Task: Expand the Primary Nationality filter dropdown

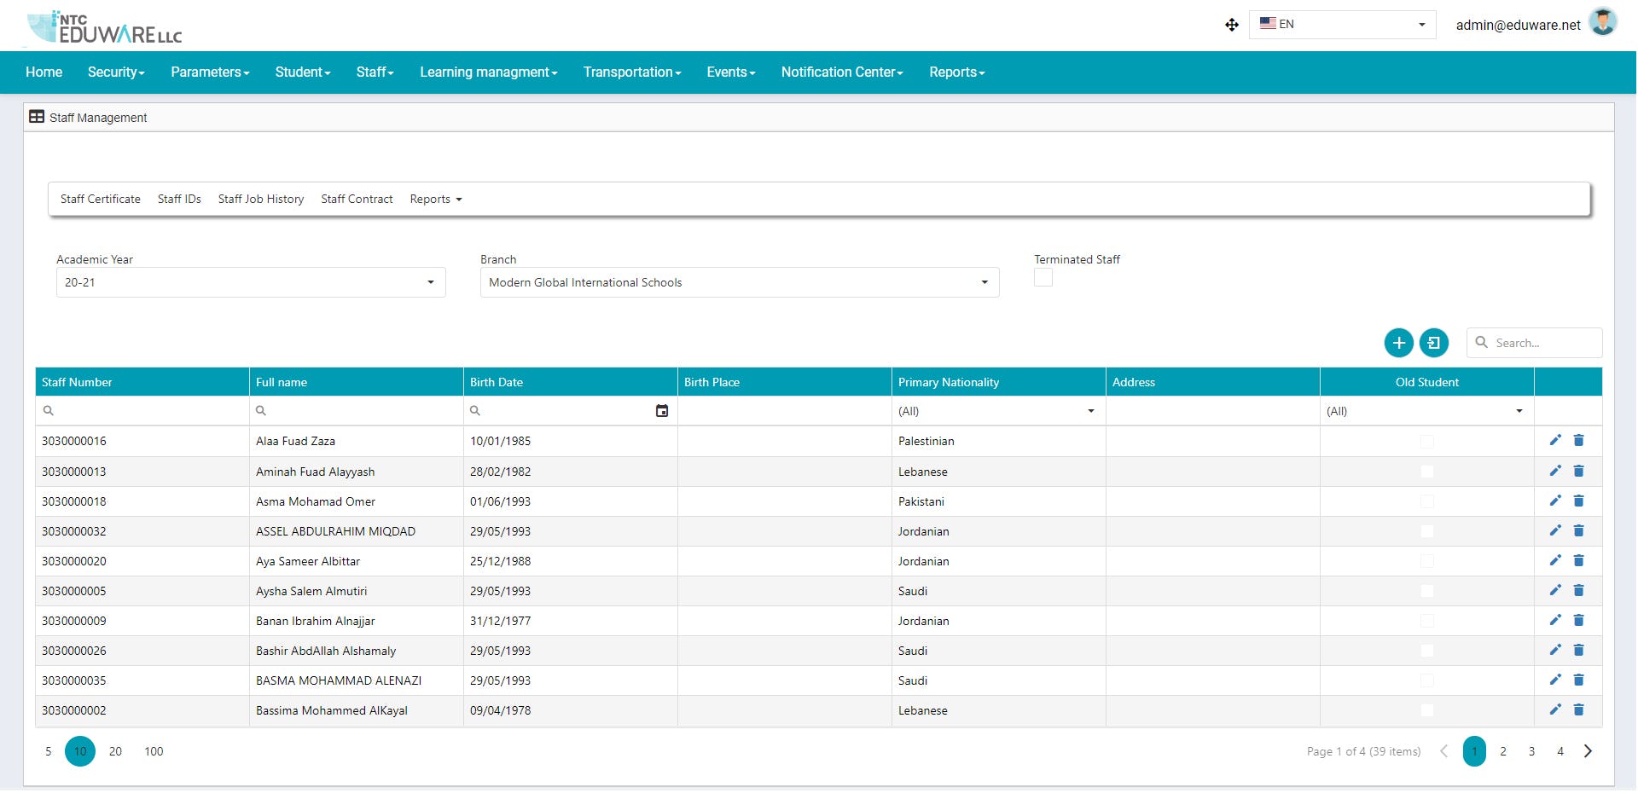Action: tap(1089, 411)
